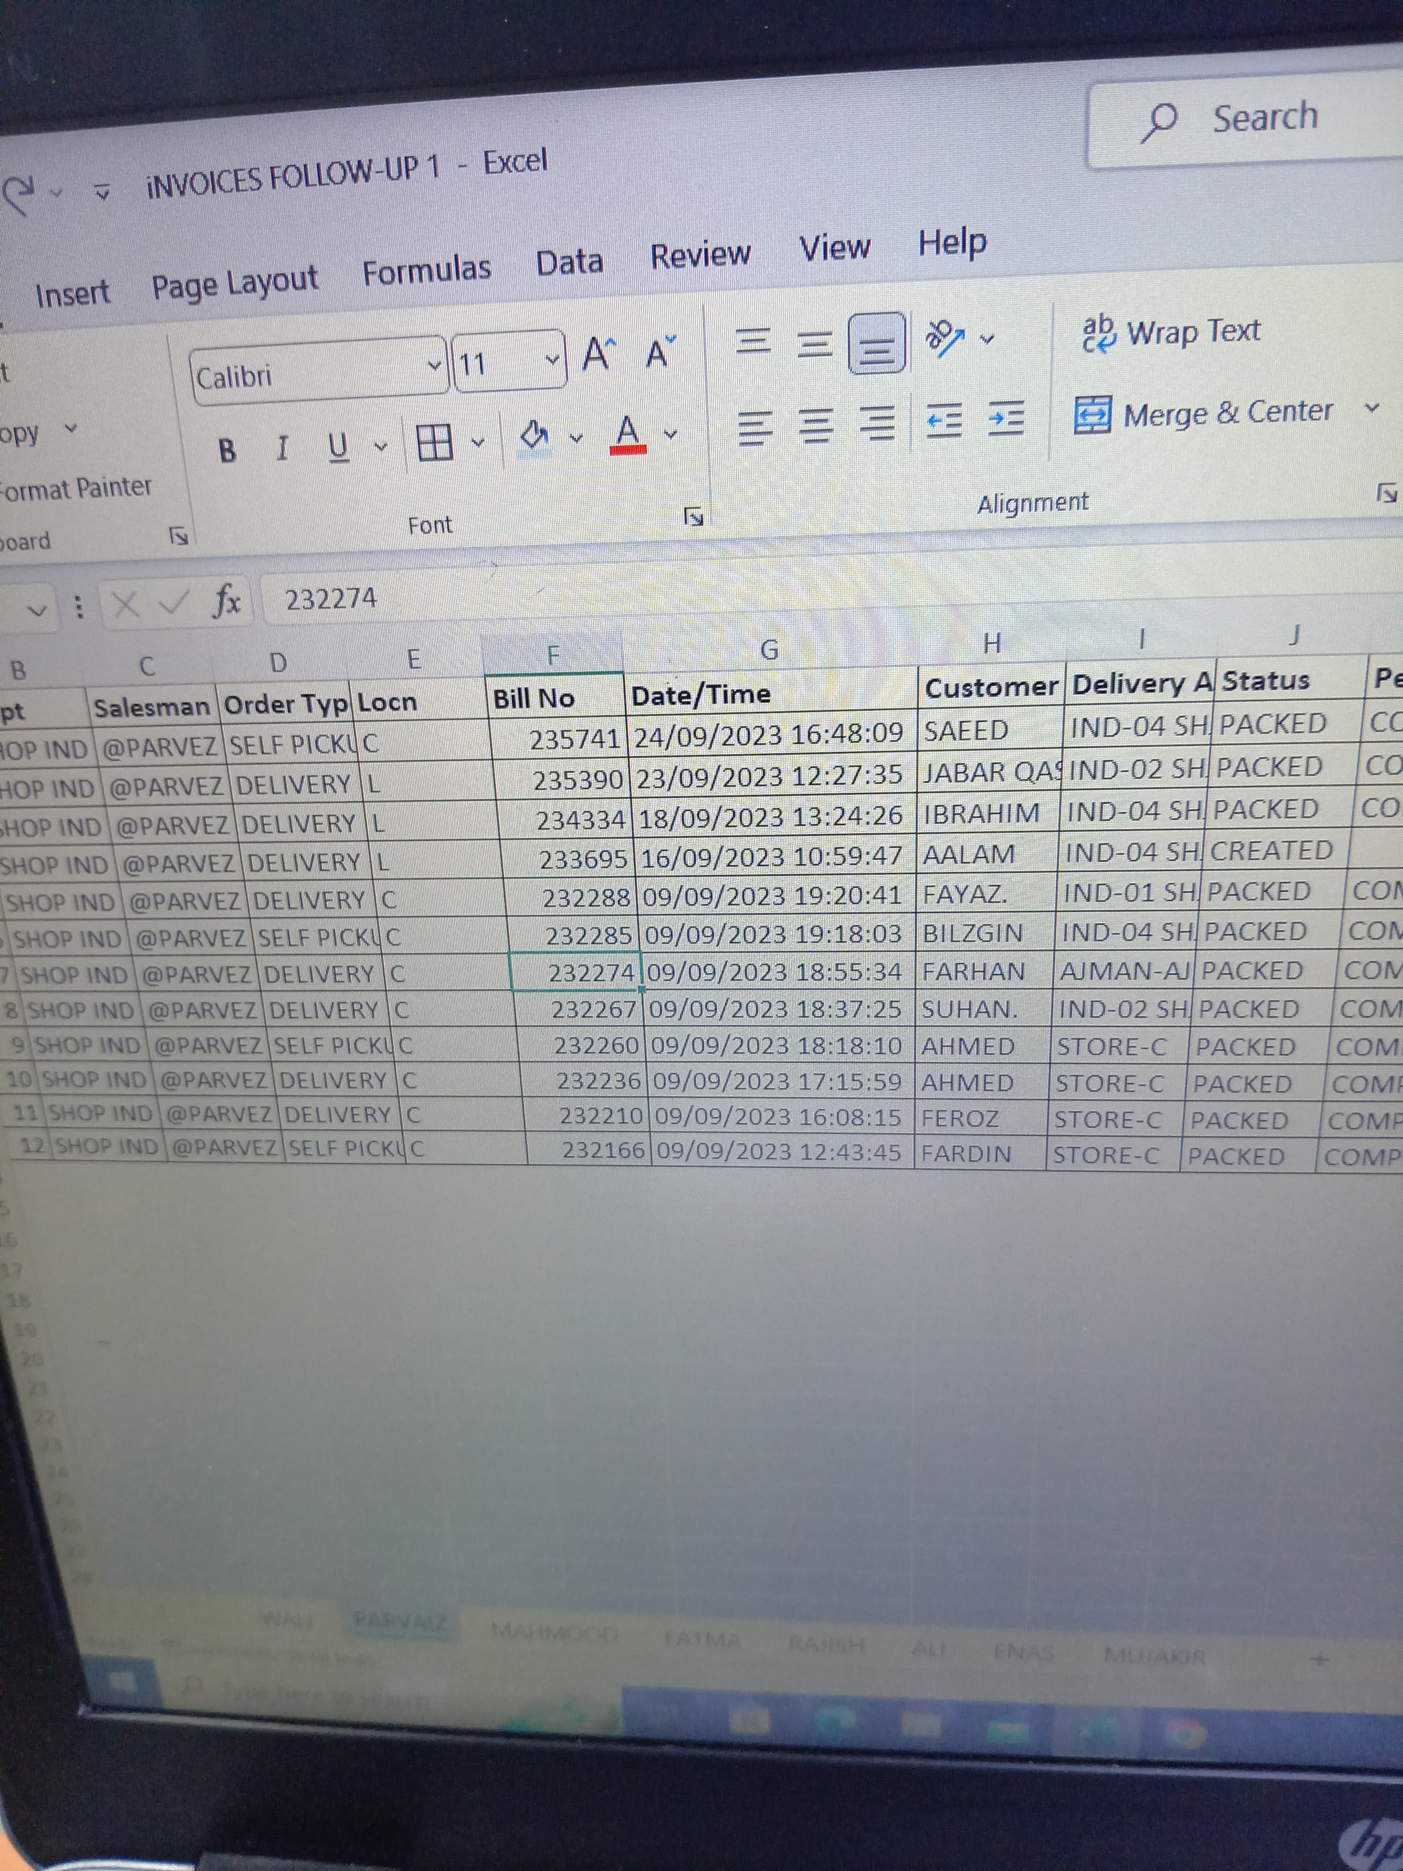Open Windows Start button
The height and width of the screenshot is (1871, 1403).
click(122, 1681)
